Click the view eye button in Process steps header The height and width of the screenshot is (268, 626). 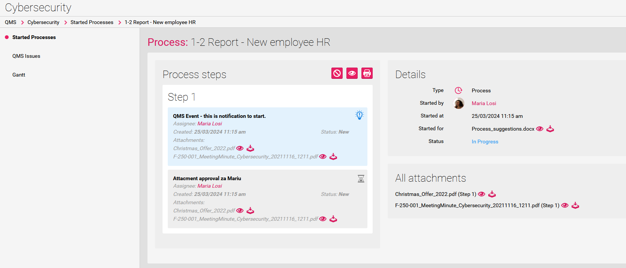[352, 73]
